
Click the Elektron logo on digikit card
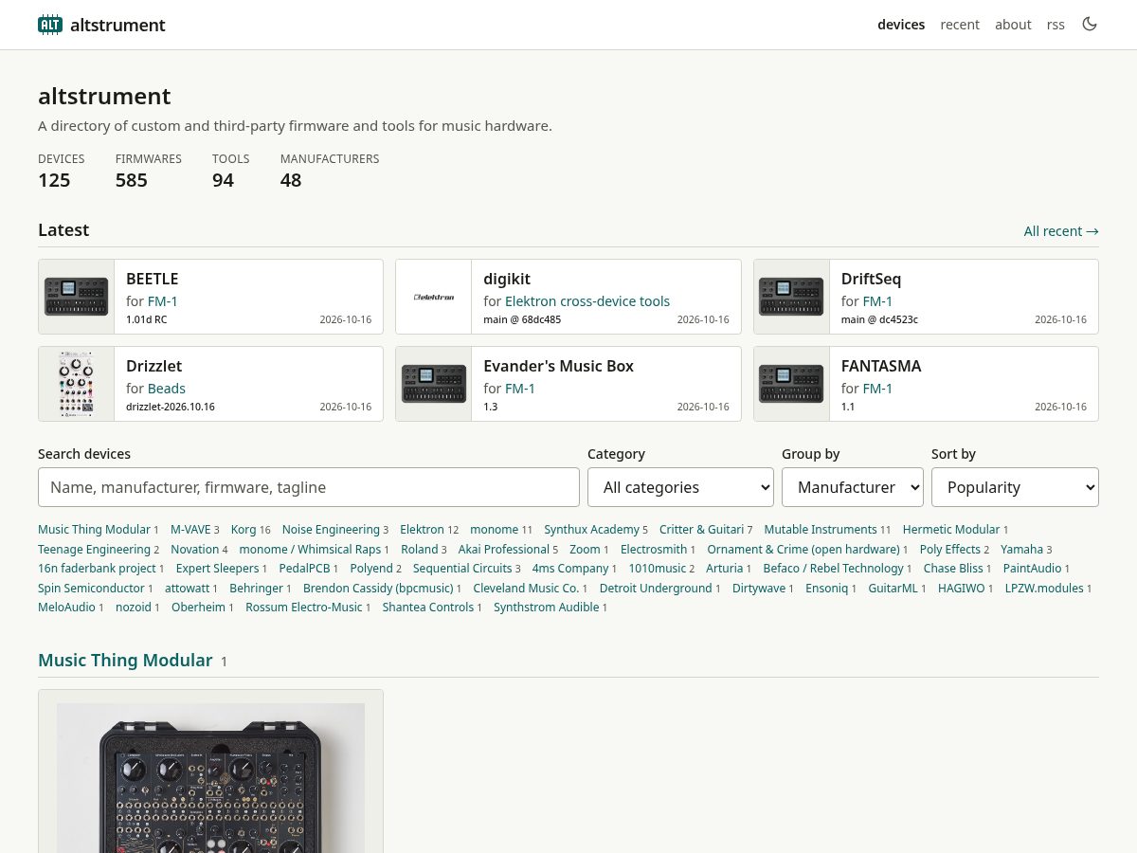pyautogui.click(x=434, y=297)
